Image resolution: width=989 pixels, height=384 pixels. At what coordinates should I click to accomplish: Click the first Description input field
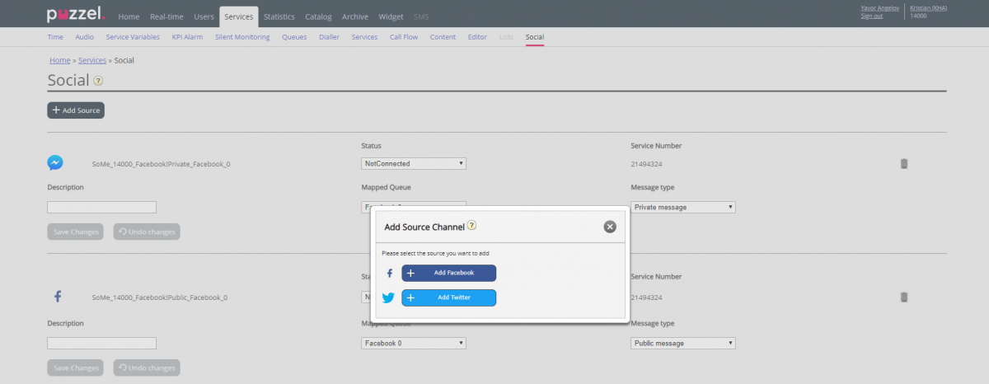point(101,207)
